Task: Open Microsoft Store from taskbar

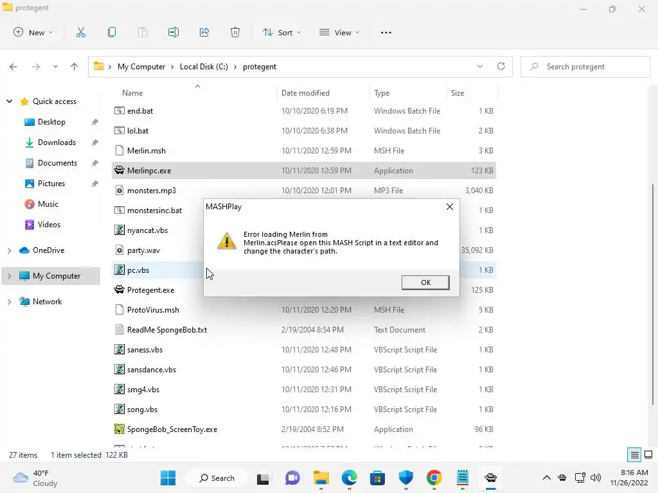Action: 377,478
